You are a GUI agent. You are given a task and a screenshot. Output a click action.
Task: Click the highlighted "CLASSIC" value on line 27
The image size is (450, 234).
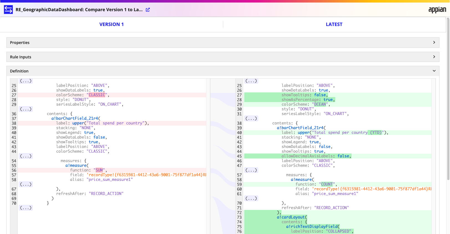tap(97, 95)
